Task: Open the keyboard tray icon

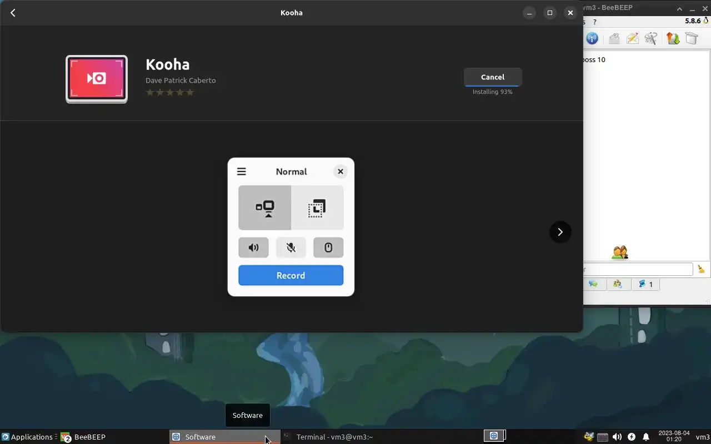Action: [603, 437]
